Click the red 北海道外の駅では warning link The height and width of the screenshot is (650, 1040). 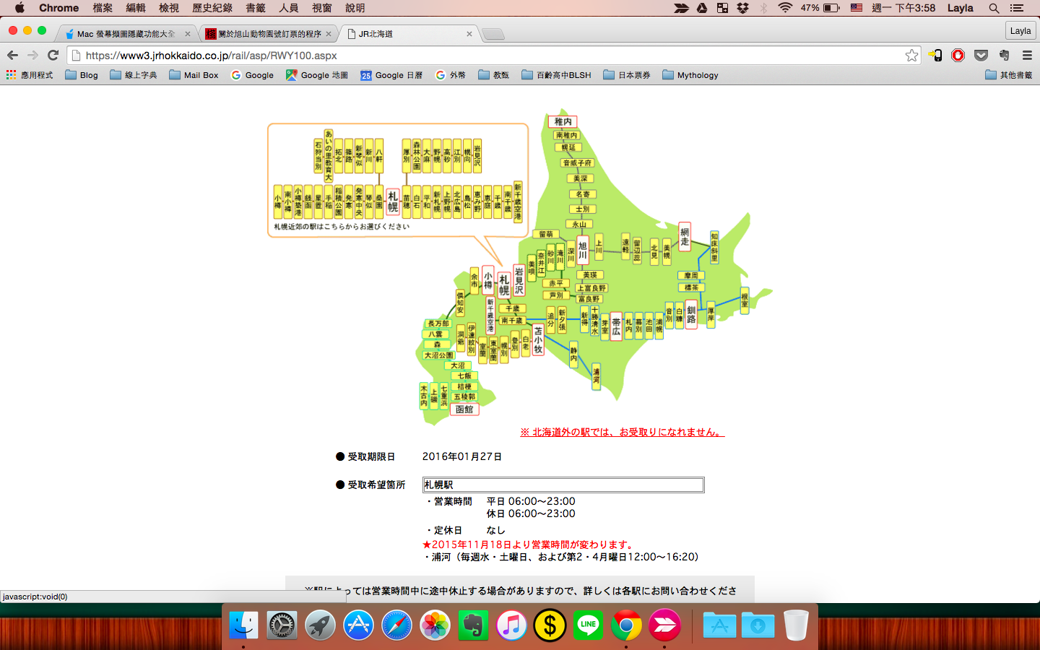622,432
